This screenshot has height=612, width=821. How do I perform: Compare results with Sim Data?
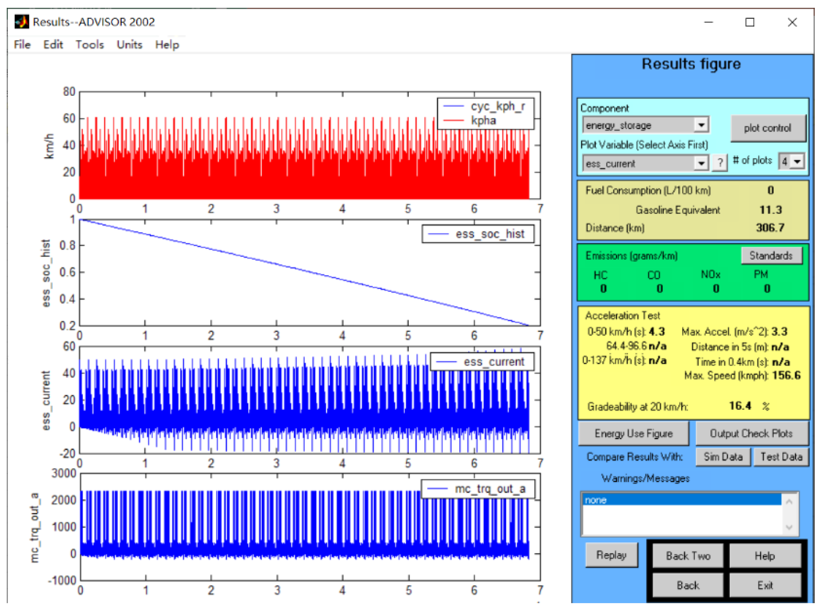(723, 457)
